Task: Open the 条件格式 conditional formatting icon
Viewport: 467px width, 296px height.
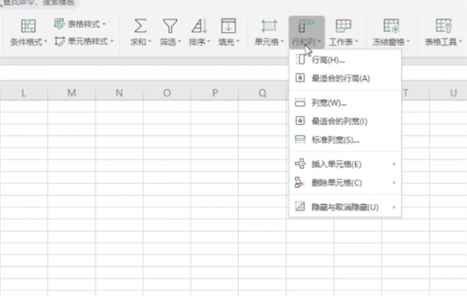Action: click(29, 26)
